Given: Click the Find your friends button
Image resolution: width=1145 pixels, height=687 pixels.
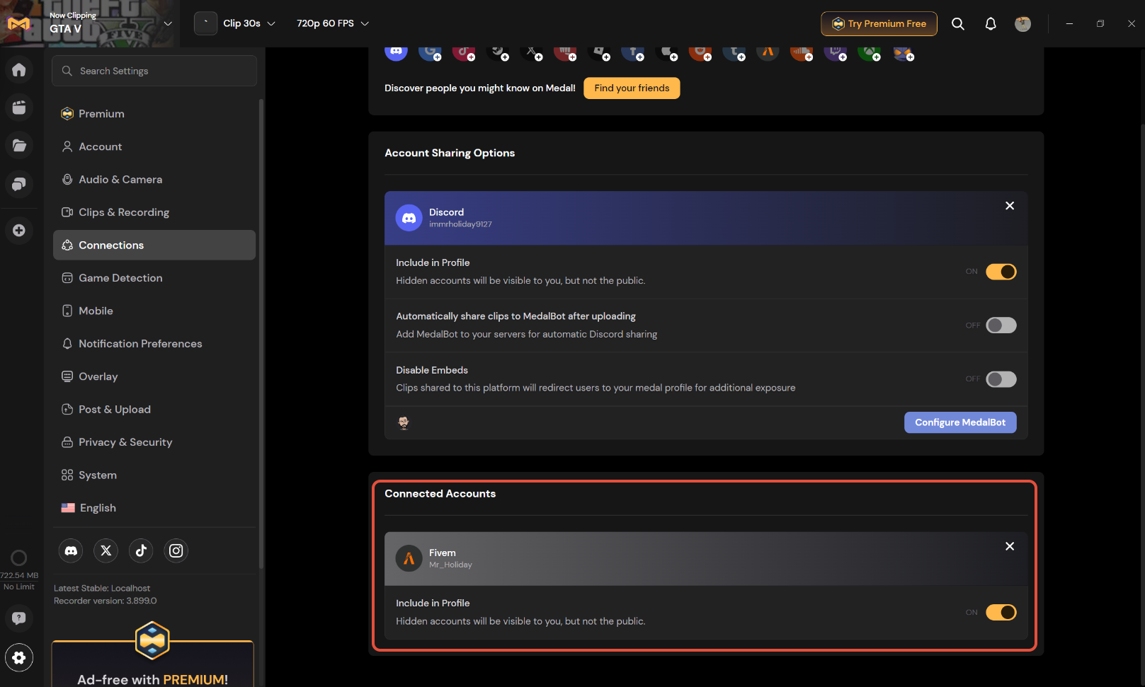Looking at the screenshot, I should coord(632,88).
